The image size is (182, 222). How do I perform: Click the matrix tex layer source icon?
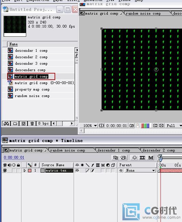tap(43, 171)
